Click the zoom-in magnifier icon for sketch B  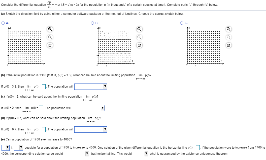tap(139, 29)
